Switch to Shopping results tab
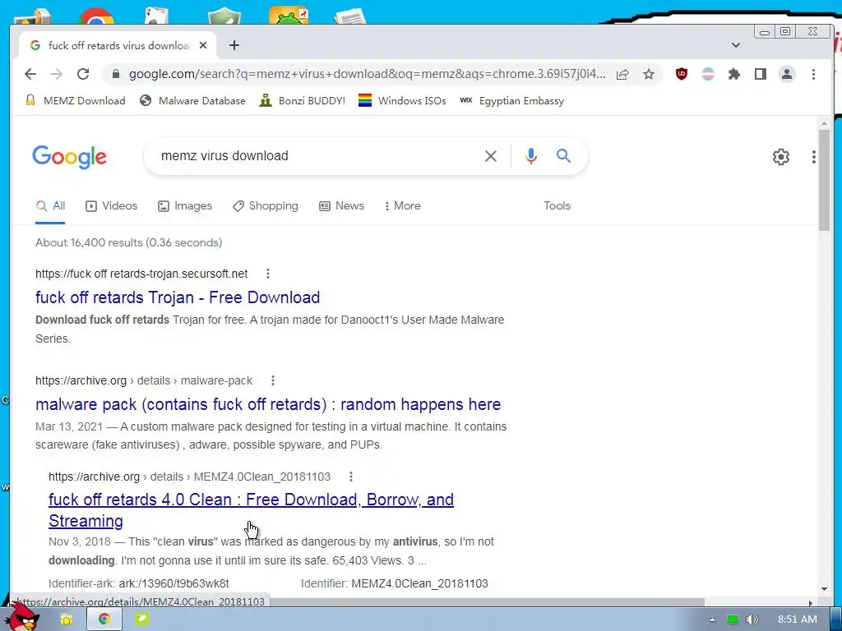 tap(266, 206)
